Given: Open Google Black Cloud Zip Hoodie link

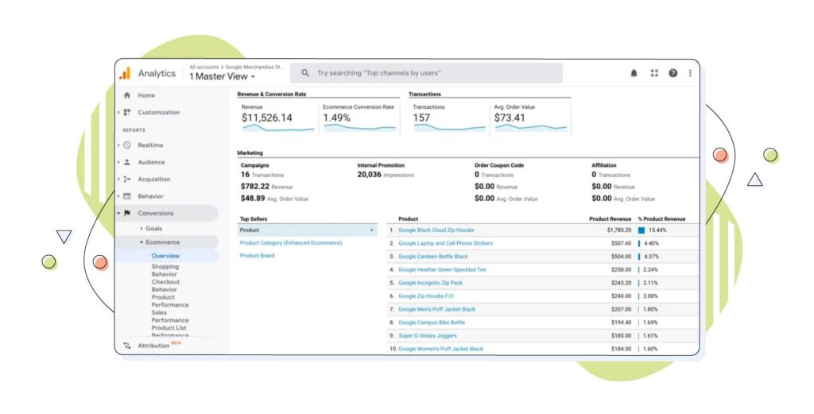Looking at the screenshot, I should pyautogui.click(x=436, y=230).
